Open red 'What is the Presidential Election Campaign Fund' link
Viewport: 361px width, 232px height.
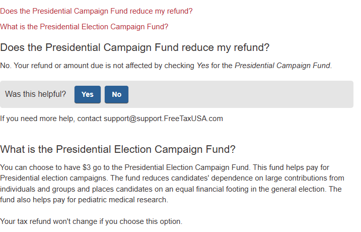click(84, 26)
